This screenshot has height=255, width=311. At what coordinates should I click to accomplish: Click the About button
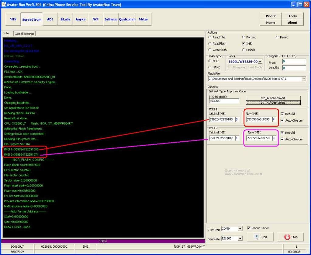292,23
